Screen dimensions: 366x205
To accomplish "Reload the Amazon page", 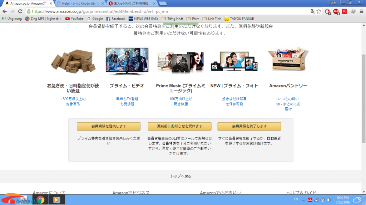I will [20, 11].
